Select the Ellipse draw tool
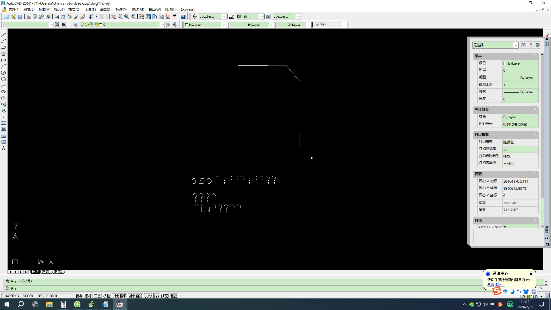551x310 pixels. click(3, 92)
